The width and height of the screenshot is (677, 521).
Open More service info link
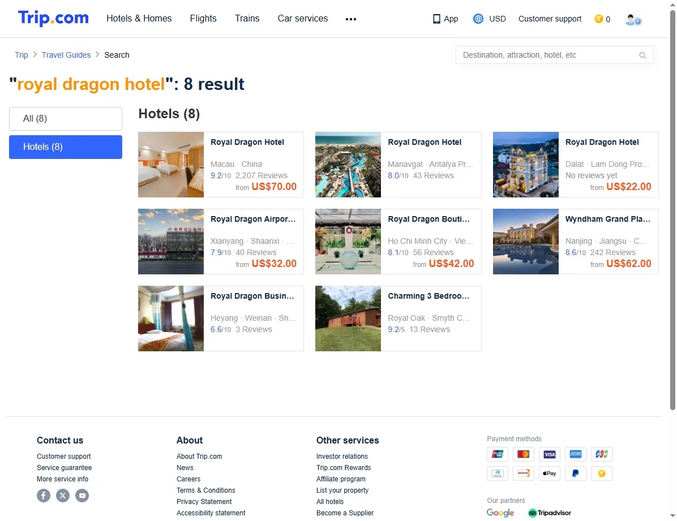tap(63, 479)
